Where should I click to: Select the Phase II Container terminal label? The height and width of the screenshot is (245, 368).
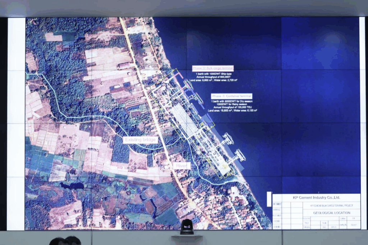(231, 96)
